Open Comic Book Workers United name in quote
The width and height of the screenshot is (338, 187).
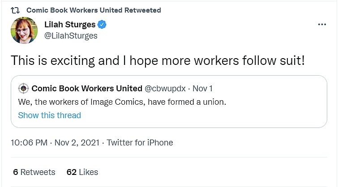tap(86, 88)
